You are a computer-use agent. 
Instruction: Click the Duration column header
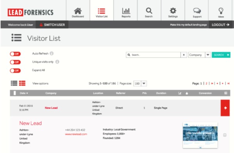coord(161,93)
